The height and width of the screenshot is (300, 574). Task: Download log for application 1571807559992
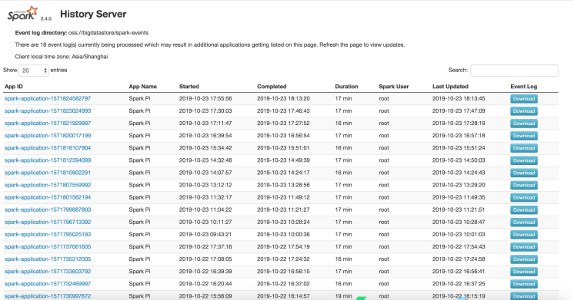524,185
